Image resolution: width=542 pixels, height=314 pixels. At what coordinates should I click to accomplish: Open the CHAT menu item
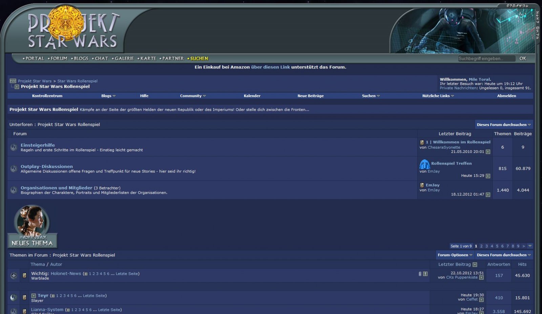pos(101,59)
